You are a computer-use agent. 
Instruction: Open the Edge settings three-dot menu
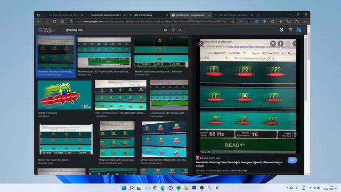(x=305, y=21)
